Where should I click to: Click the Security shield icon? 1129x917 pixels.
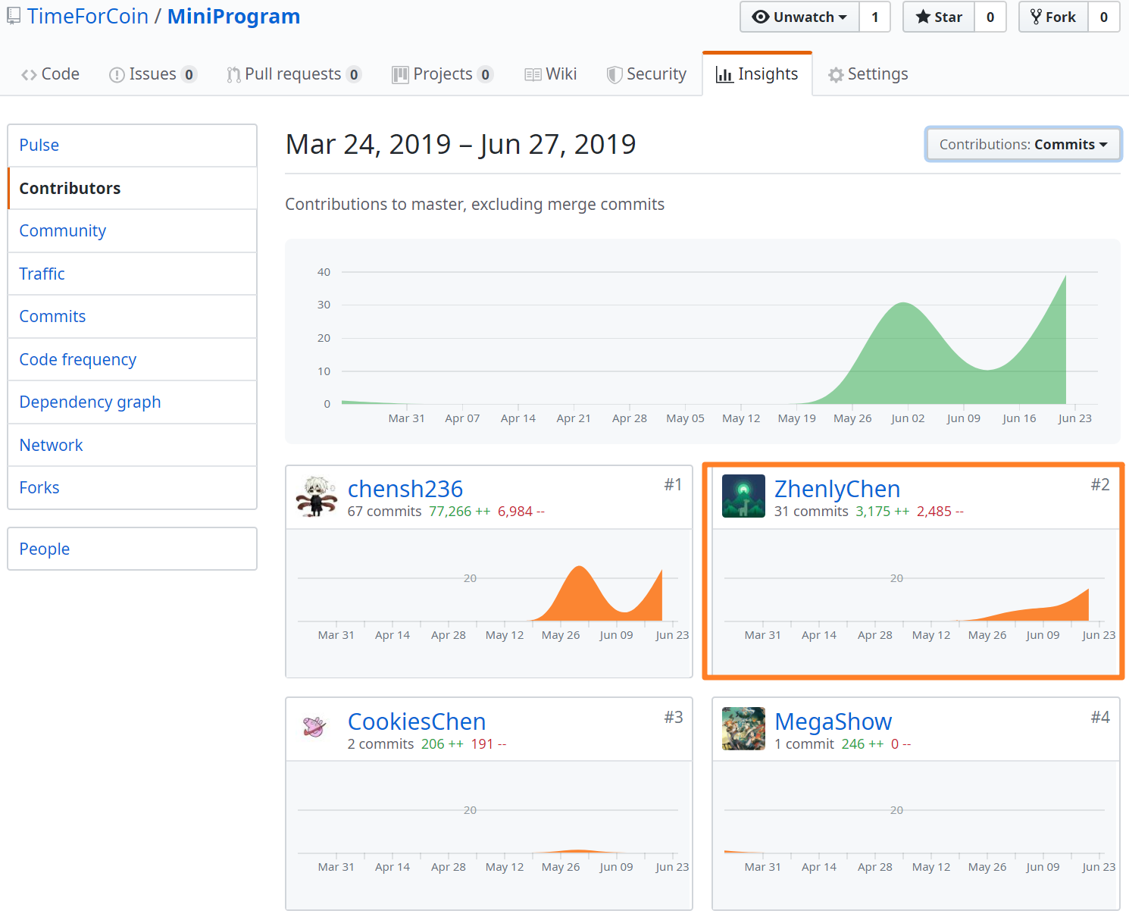pyautogui.click(x=615, y=75)
